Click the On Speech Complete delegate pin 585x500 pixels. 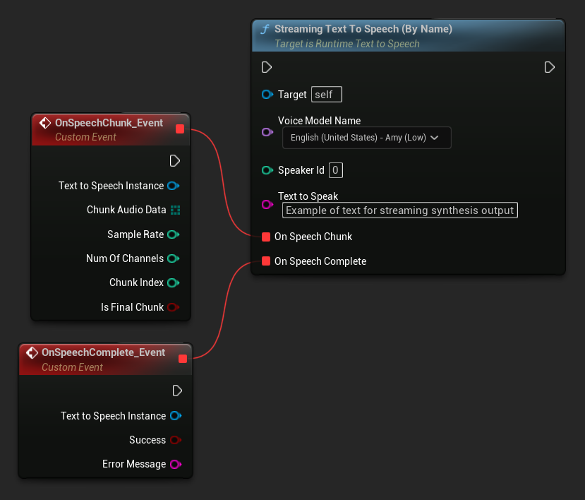coord(266,261)
